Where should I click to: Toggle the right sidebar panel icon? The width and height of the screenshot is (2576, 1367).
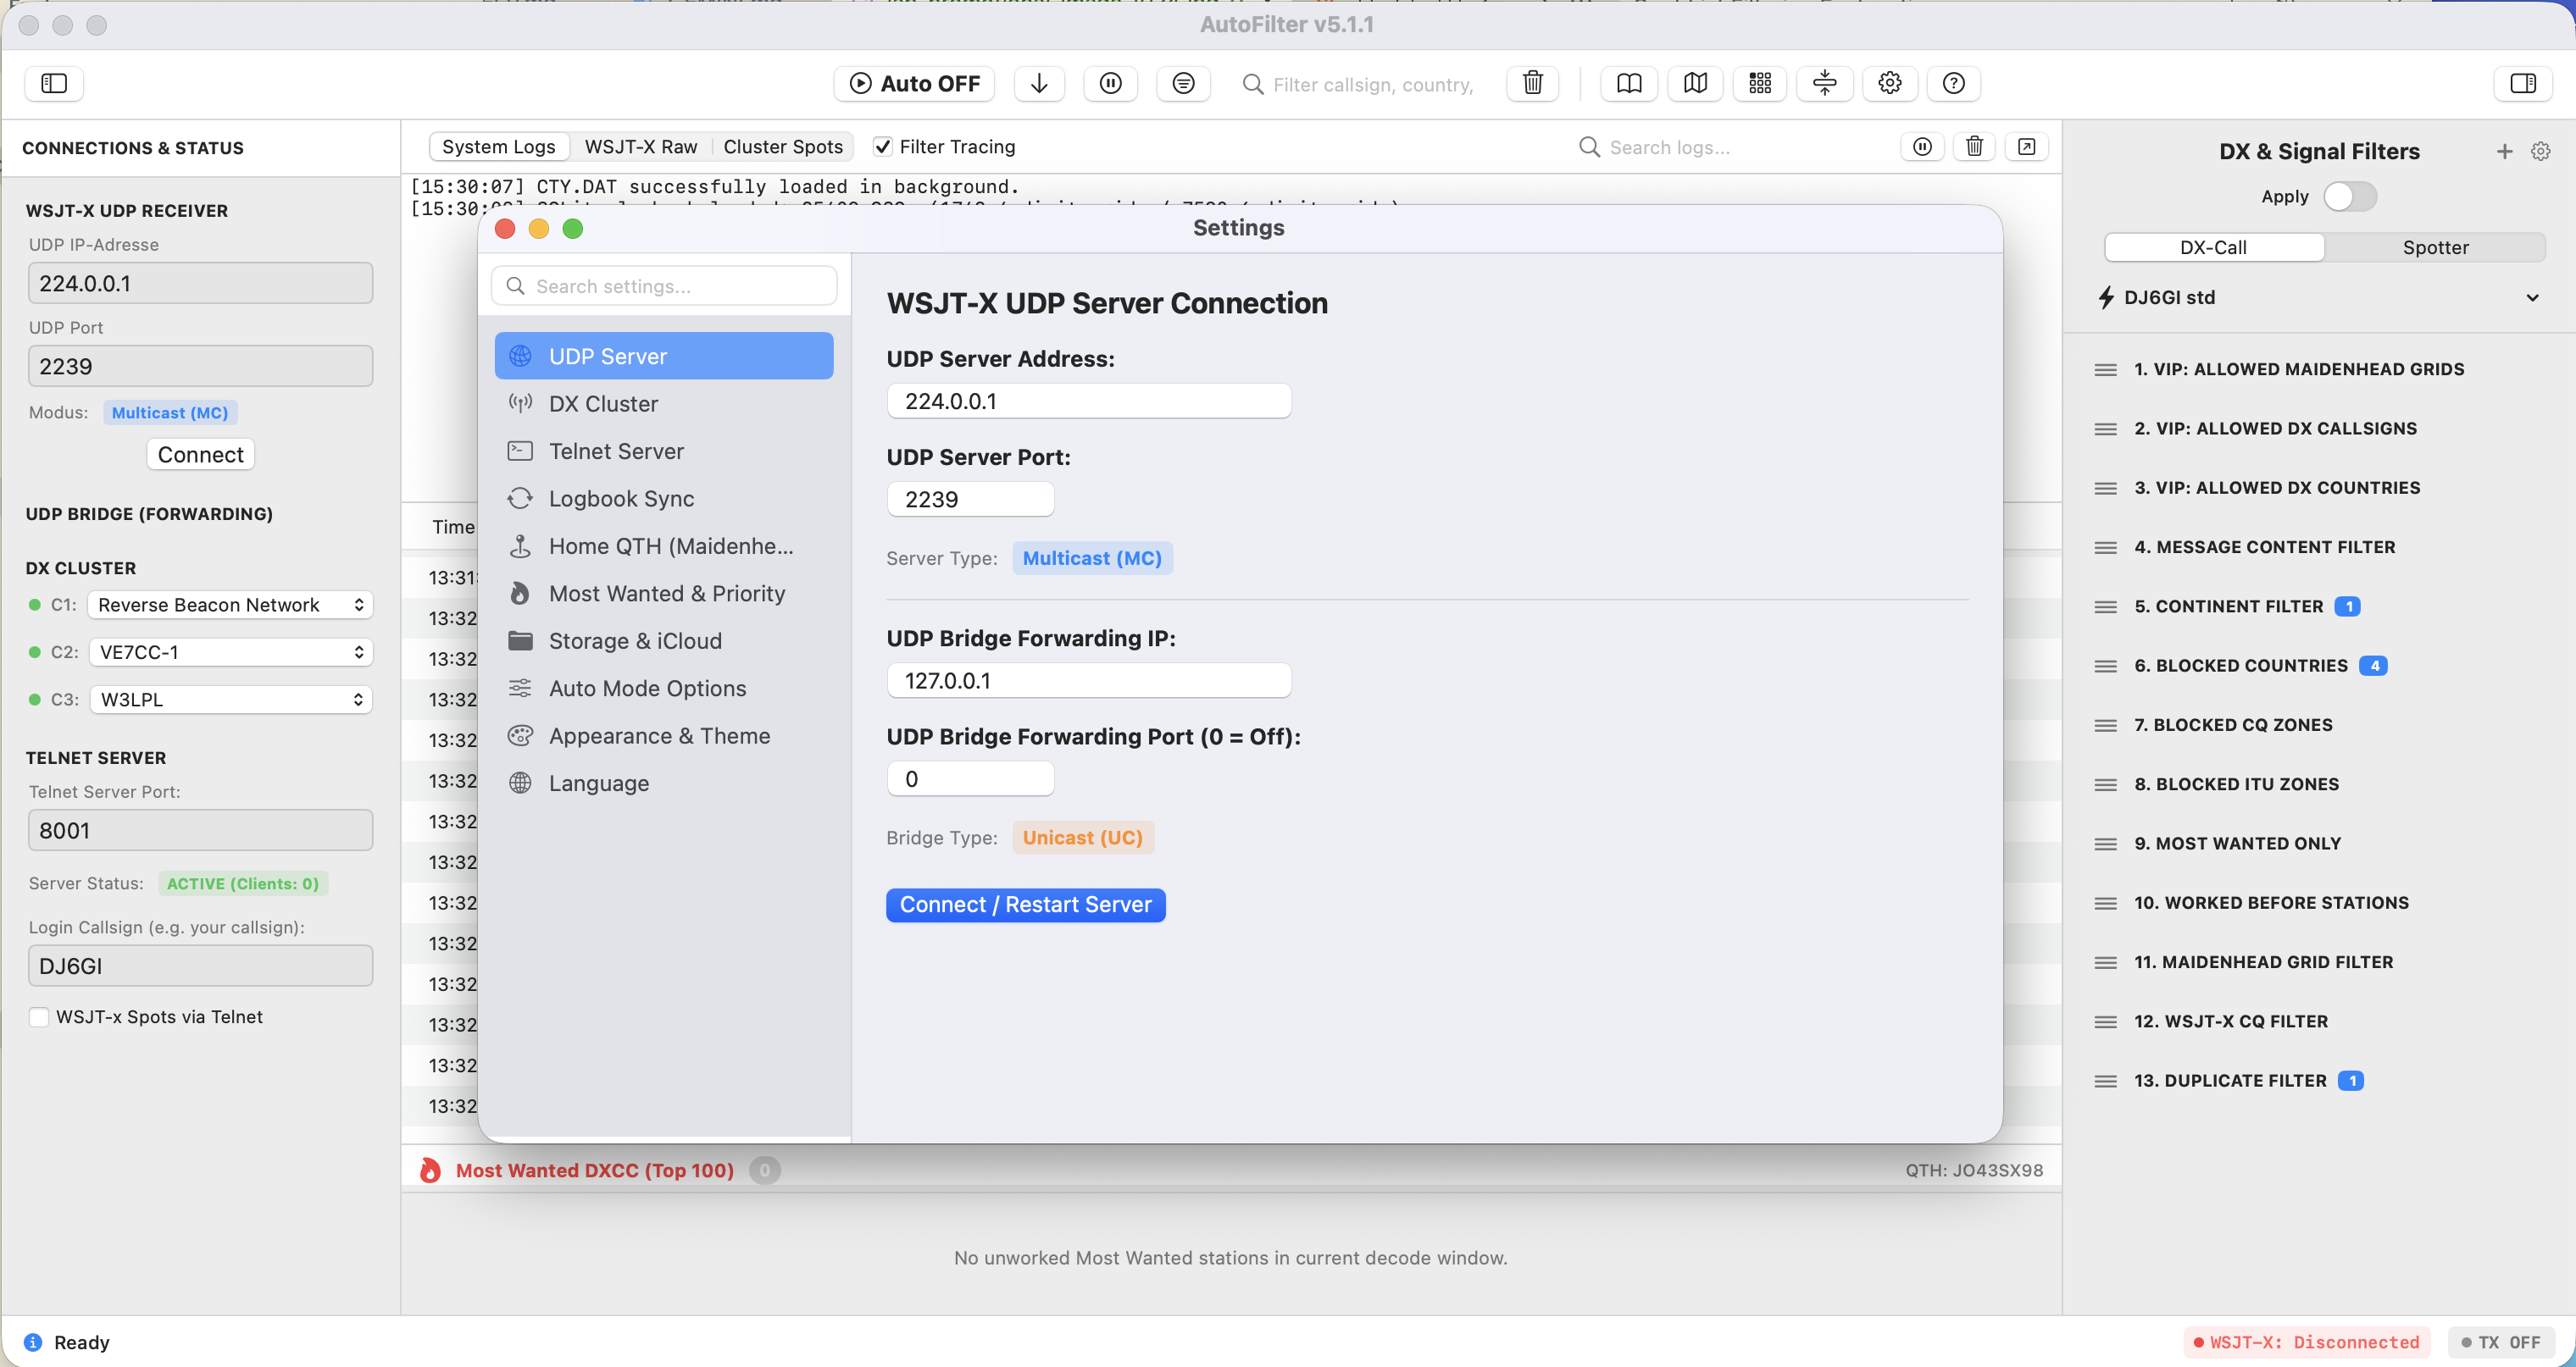pyautogui.click(x=2523, y=84)
